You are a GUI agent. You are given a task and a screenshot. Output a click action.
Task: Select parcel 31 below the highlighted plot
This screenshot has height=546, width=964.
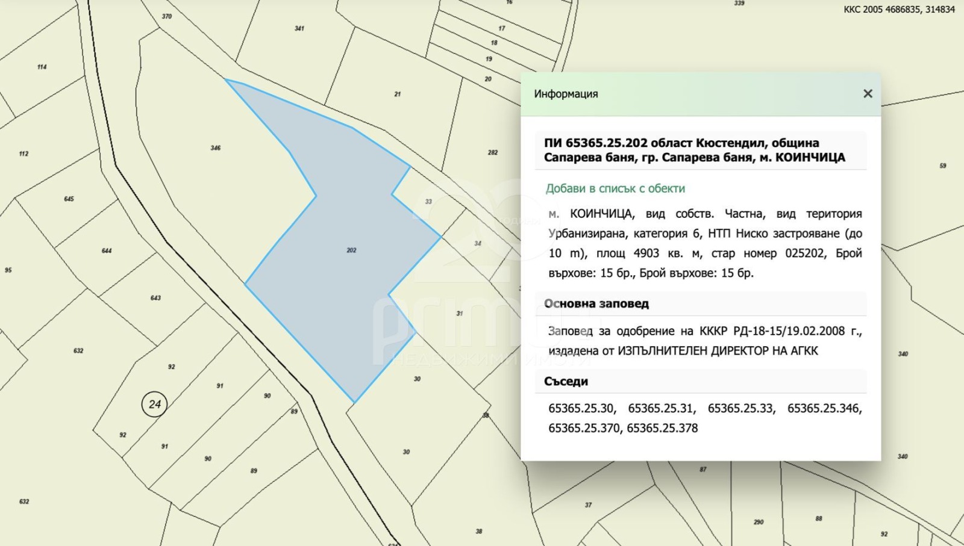coord(459,313)
